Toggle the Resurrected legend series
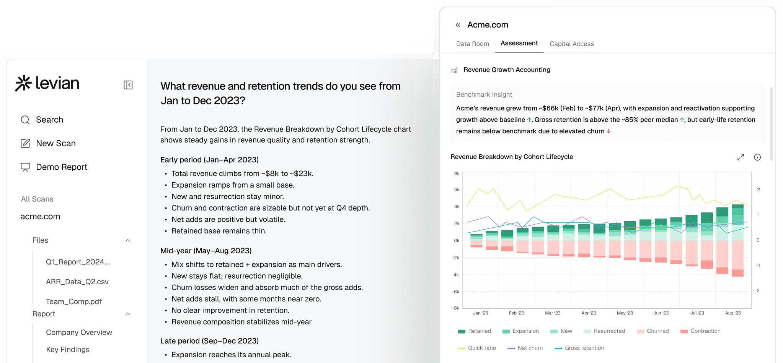The image size is (783, 363). (x=604, y=331)
